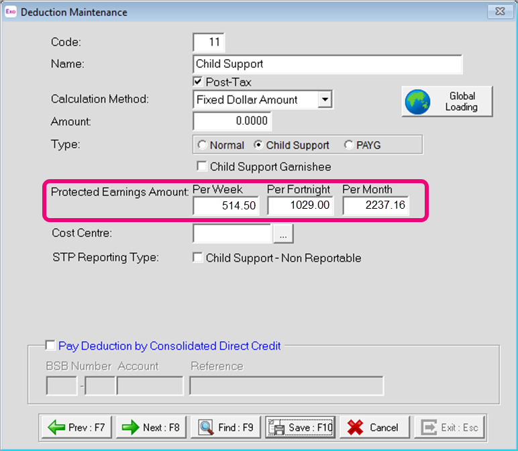Choose the PAYG type radio button
Image resolution: width=518 pixels, height=451 pixels.
point(348,145)
